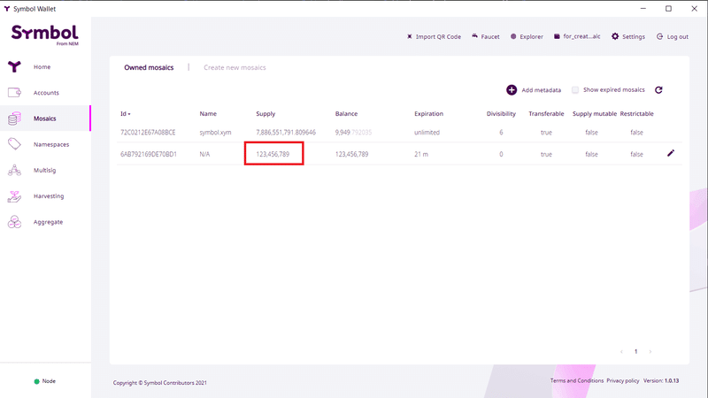Open Aggregate sidebar icon
This screenshot has height=398, width=708.
coord(14,222)
